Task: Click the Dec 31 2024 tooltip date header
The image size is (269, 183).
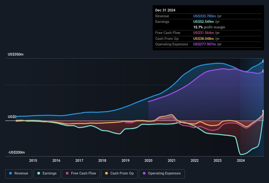Action: [165, 10]
